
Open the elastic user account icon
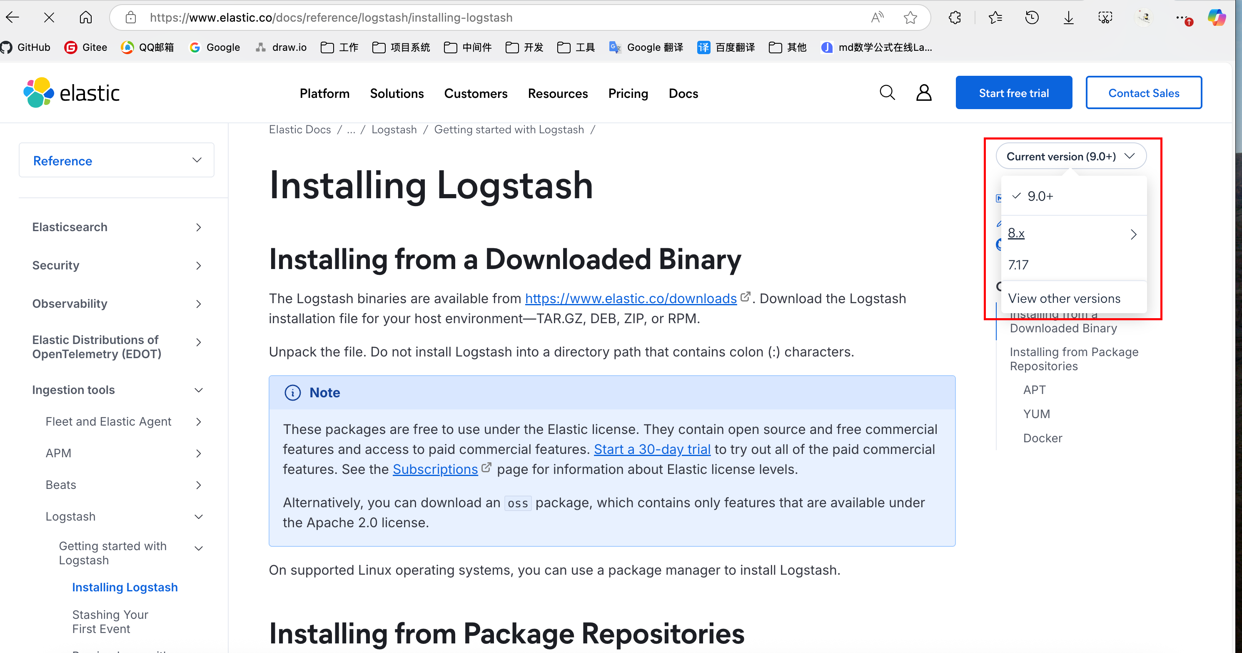pos(923,92)
